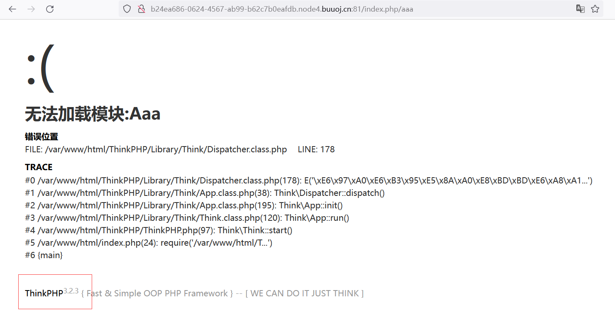Select trace line #5 index.php(24)
Image resolution: width=615 pixels, height=315 pixels.
pos(149,243)
